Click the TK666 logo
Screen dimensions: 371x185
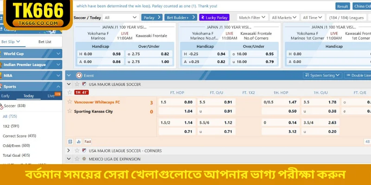tap(38, 14)
